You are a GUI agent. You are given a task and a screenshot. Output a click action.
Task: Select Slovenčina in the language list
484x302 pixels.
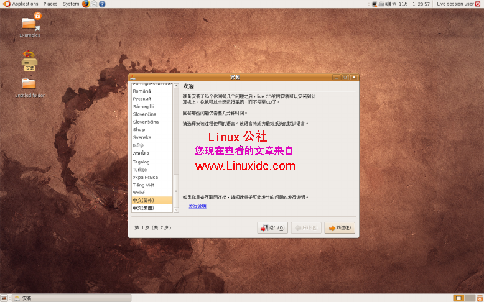tap(152, 114)
